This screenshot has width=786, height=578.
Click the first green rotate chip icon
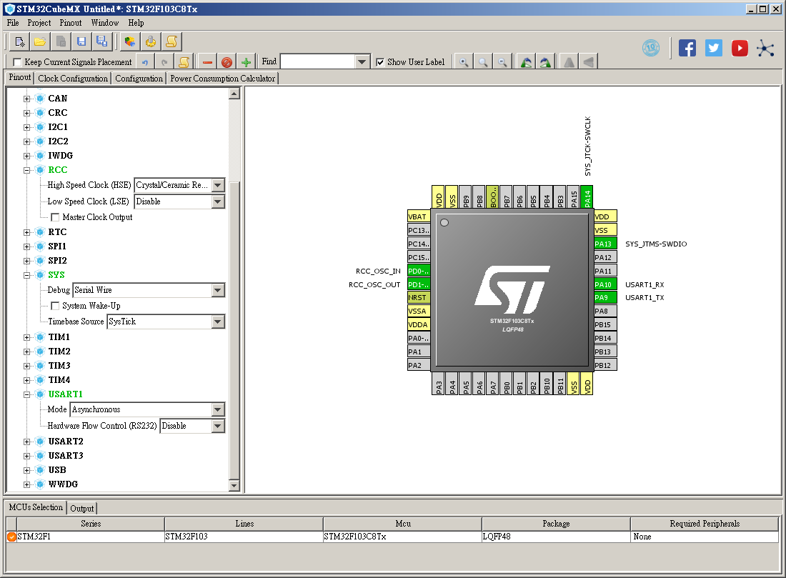(527, 62)
